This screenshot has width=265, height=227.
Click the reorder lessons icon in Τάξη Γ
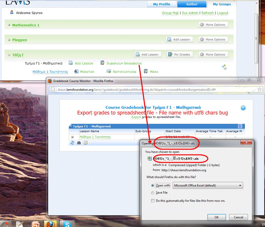[x=224, y=67]
